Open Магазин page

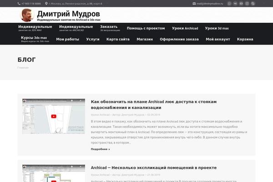145,39
